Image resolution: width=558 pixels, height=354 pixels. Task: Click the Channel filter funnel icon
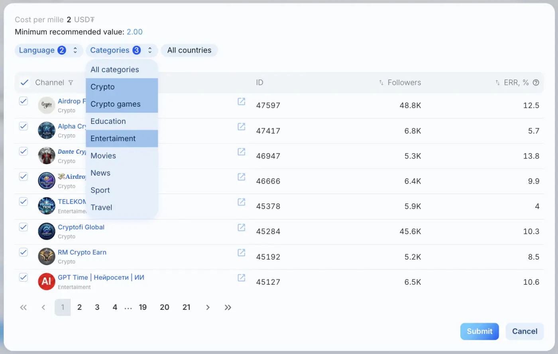click(71, 83)
